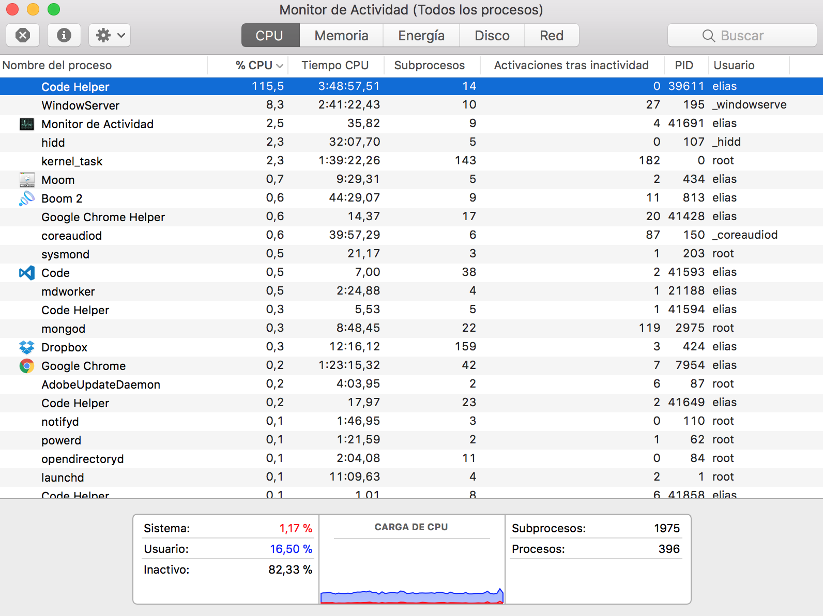Click the Google Chrome app icon
The height and width of the screenshot is (616, 823).
coord(27,366)
